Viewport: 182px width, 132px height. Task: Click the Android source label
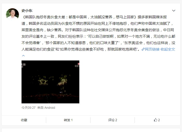[50, 108]
